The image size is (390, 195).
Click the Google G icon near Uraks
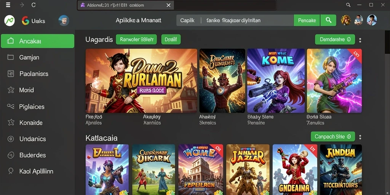click(26, 21)
